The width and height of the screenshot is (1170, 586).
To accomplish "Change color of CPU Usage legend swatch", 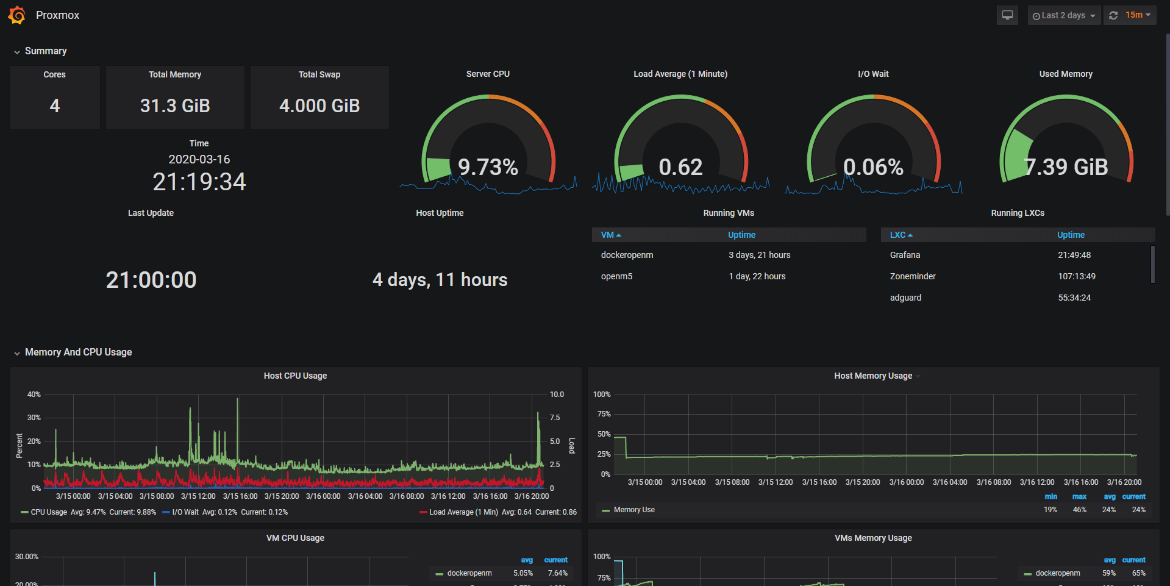I will (x=24, y=512).
